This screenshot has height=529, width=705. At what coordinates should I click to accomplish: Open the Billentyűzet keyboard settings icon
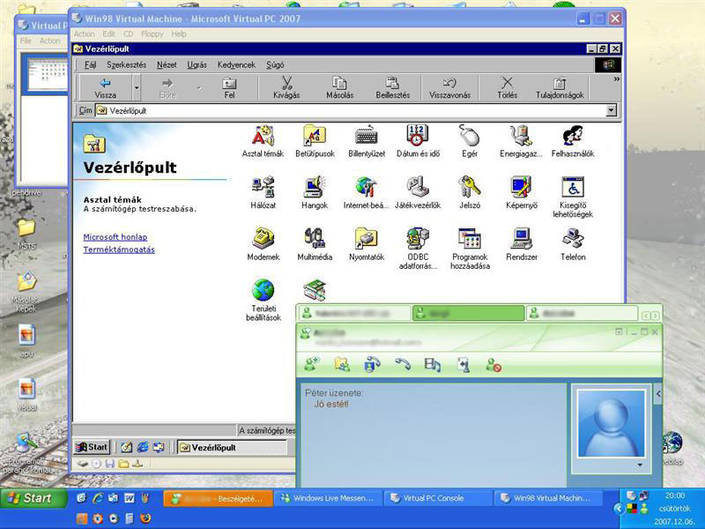(367, 141)
